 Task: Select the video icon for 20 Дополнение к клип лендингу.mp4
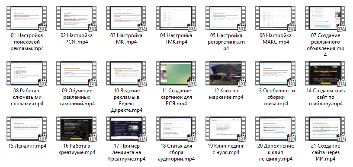point(276,129)
